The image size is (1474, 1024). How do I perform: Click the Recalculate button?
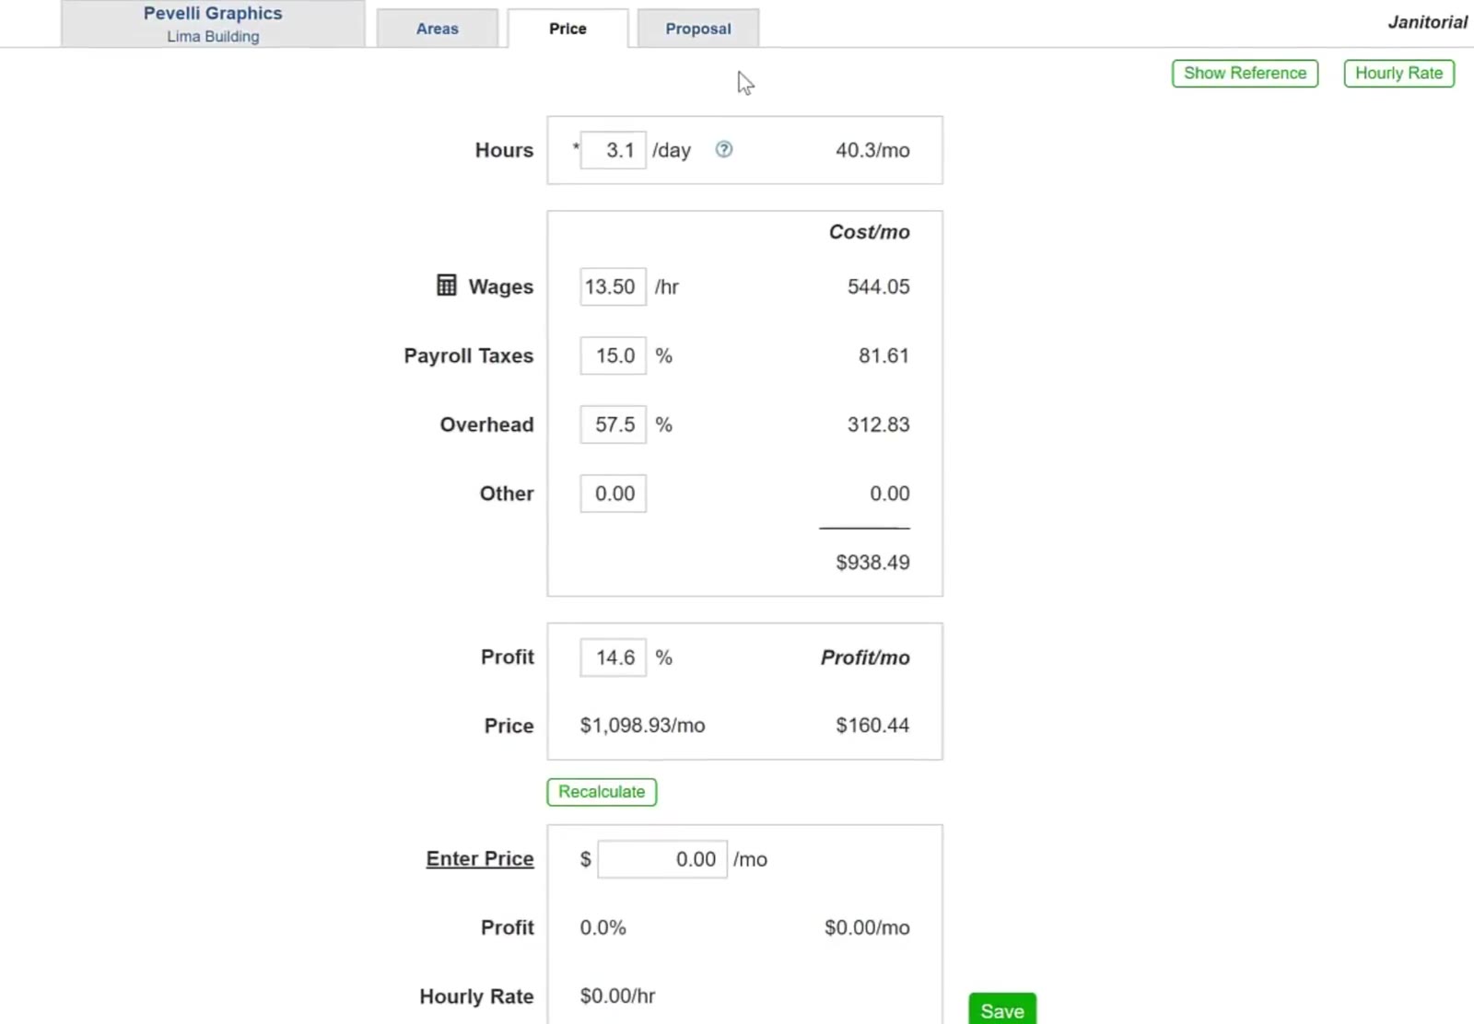[602, 792]
